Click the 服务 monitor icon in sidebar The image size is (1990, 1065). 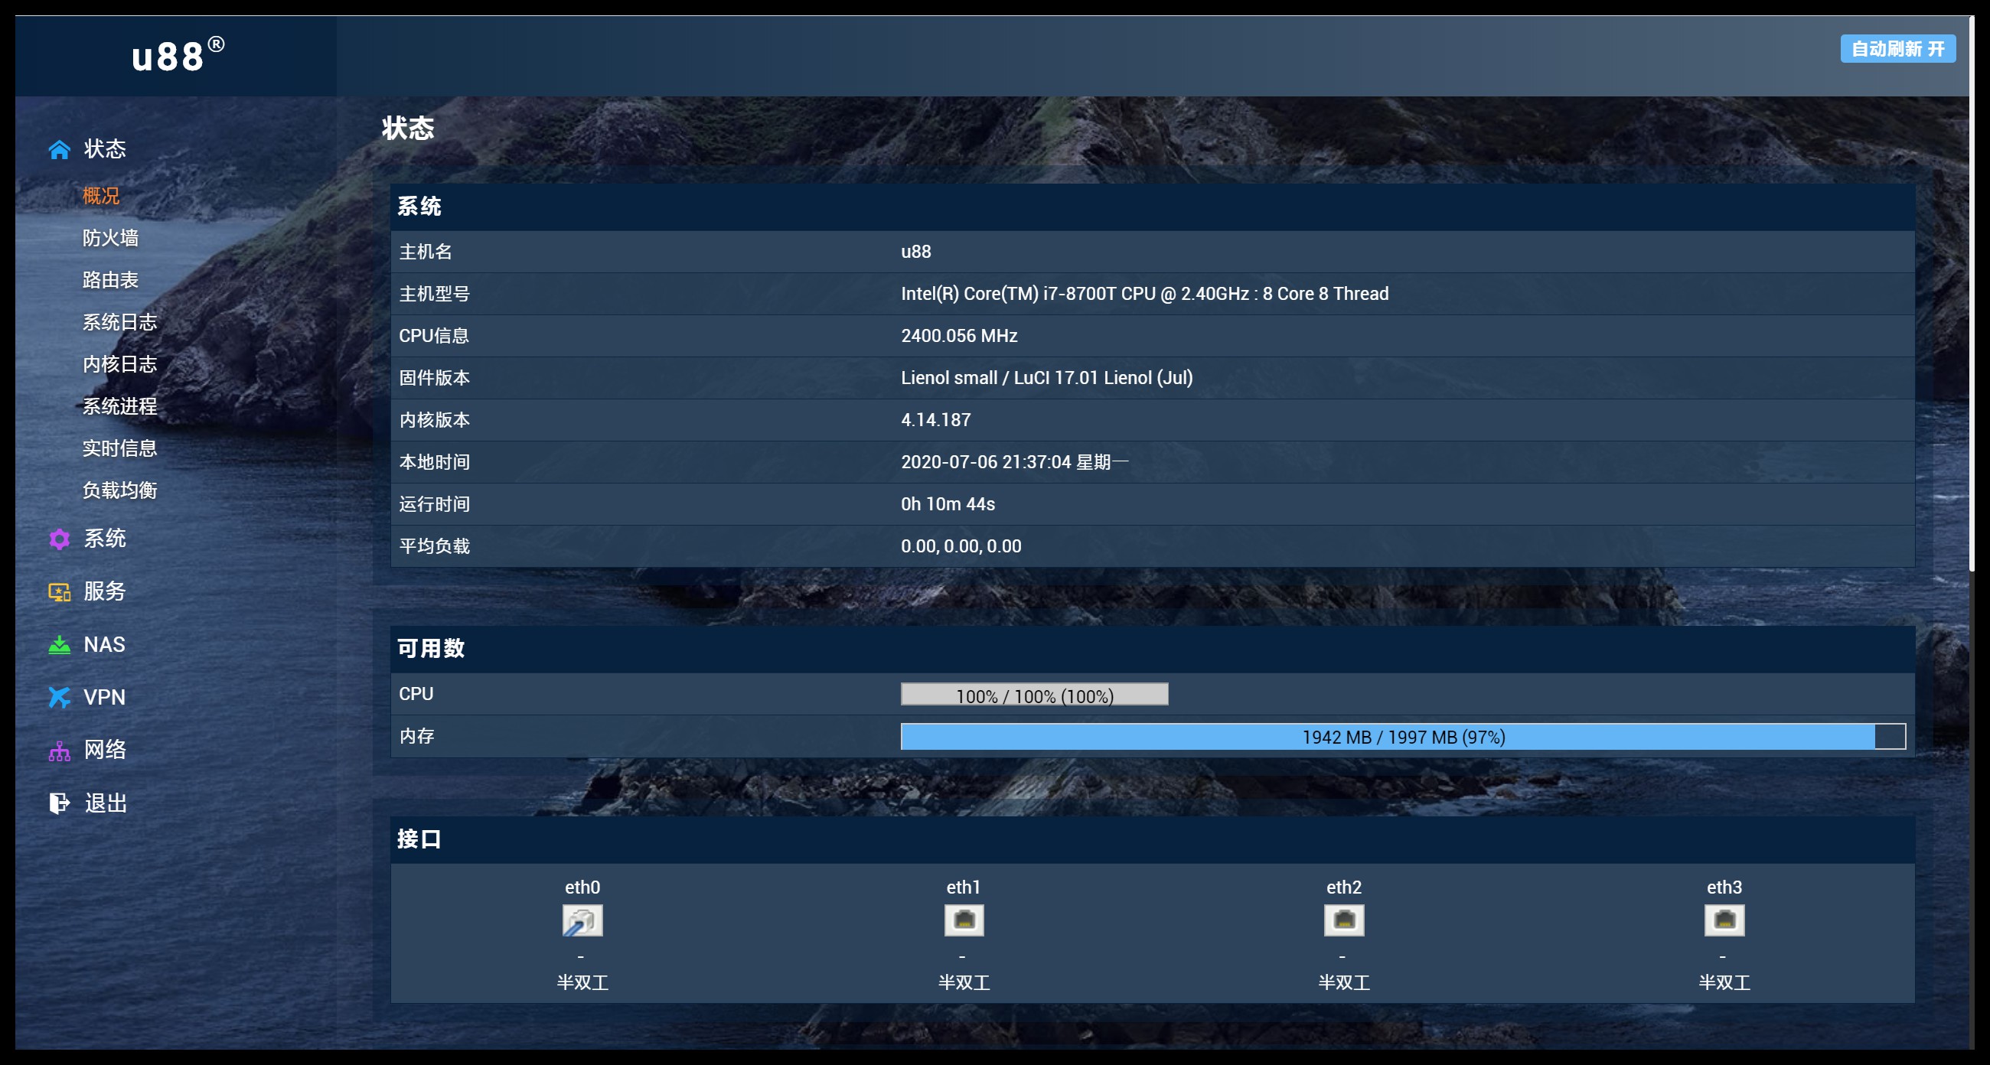click(59, 592)
